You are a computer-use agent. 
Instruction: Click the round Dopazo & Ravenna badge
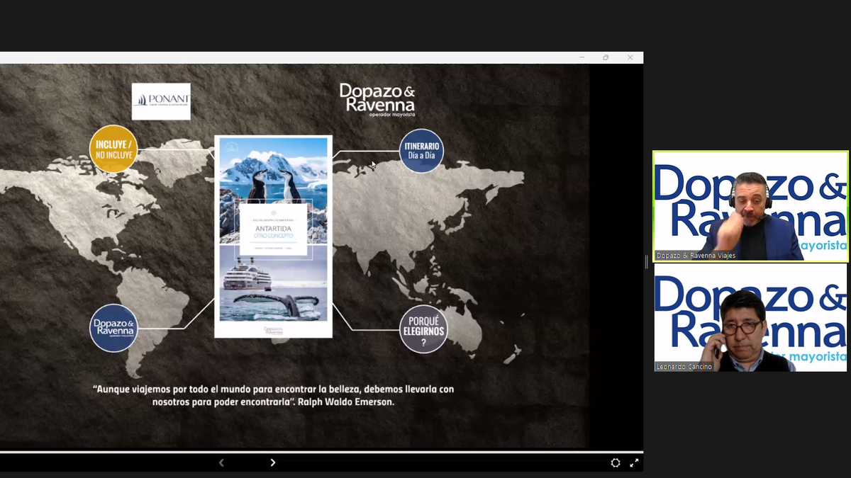pyautogui.click(x=113, y=328)
